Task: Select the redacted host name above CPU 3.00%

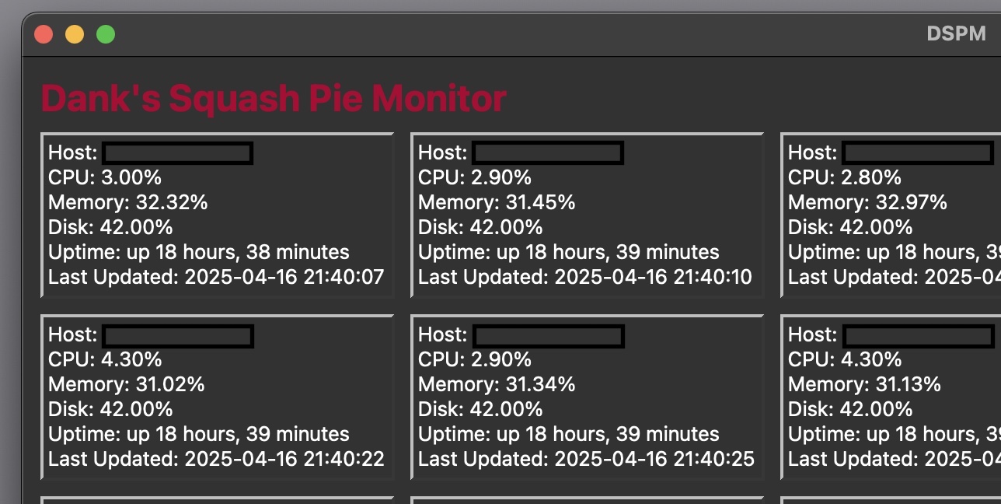Action: click(x=177, y=153)
